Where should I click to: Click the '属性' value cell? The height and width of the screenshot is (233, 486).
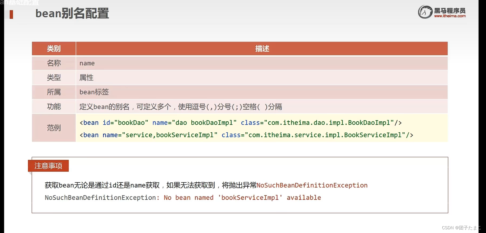click(262, 77)
